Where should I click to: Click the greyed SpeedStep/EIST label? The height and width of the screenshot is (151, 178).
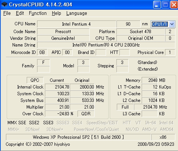click(102, 123)
